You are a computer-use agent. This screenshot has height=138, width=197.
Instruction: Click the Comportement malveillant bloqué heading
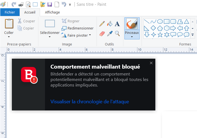point(95,67)
